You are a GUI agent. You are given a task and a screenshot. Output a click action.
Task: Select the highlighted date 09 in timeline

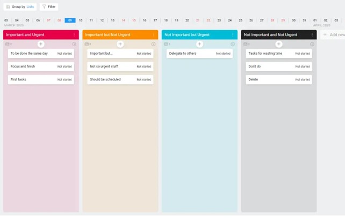(70, 20)
